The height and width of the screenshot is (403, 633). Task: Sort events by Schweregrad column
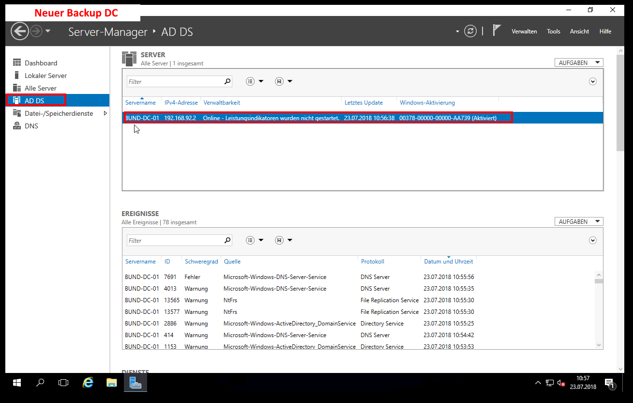(x=201, y=262)
